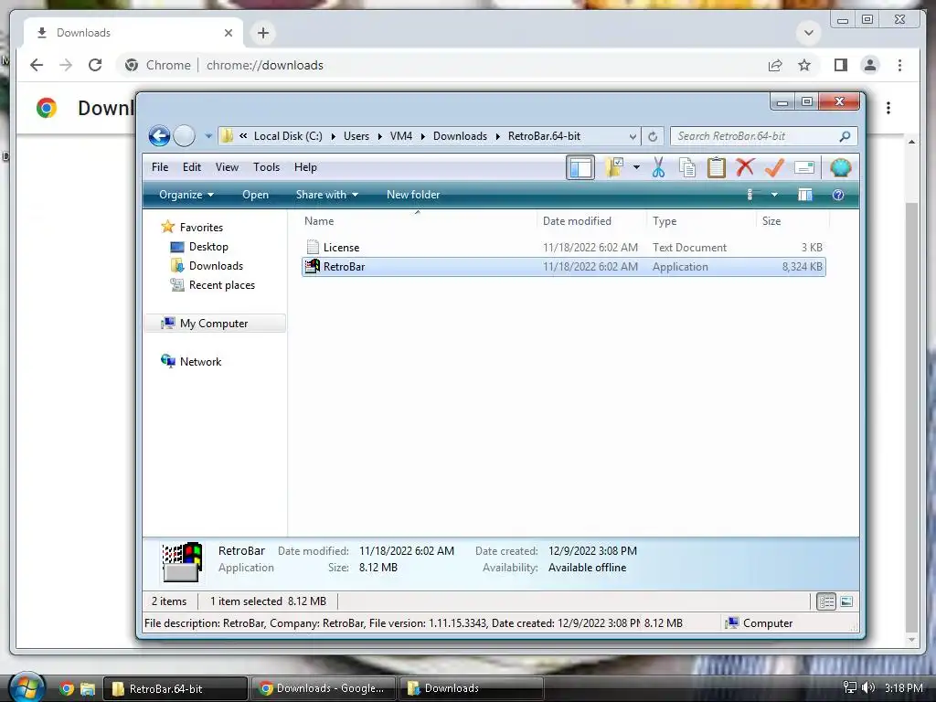Click the Copy toolbar icon

(x=687, y=168)
